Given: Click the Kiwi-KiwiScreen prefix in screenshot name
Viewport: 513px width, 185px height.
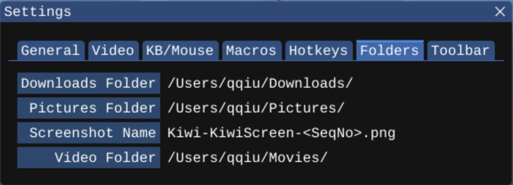Looking at the screenshot, I should coord(231,133).
